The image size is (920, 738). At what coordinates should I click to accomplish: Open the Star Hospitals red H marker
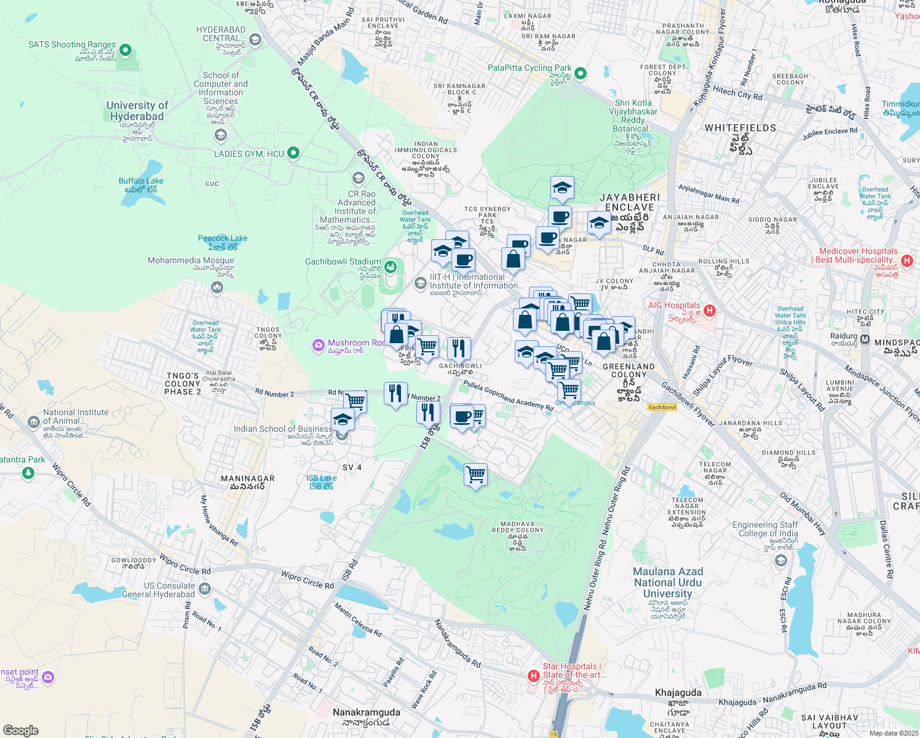pos(533,676)
